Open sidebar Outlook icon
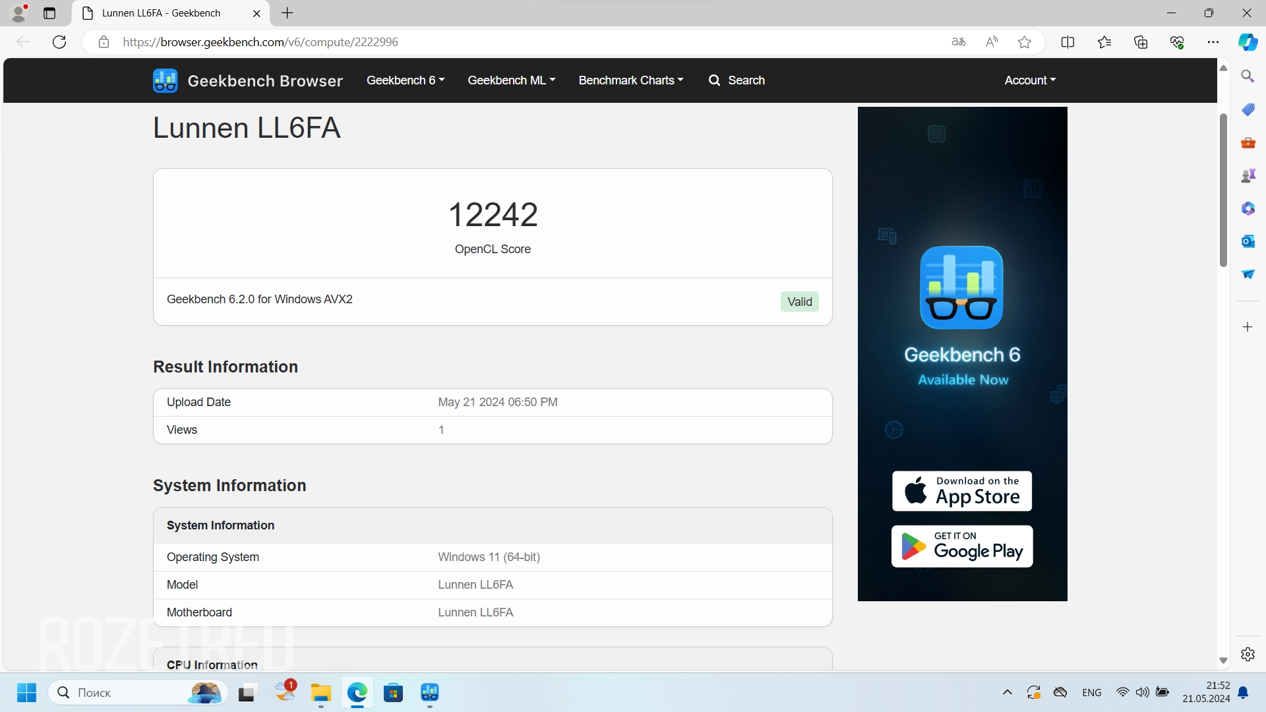Image resolution: width=1266 pixels, height=712 pixels. [x=1248, y=241]
